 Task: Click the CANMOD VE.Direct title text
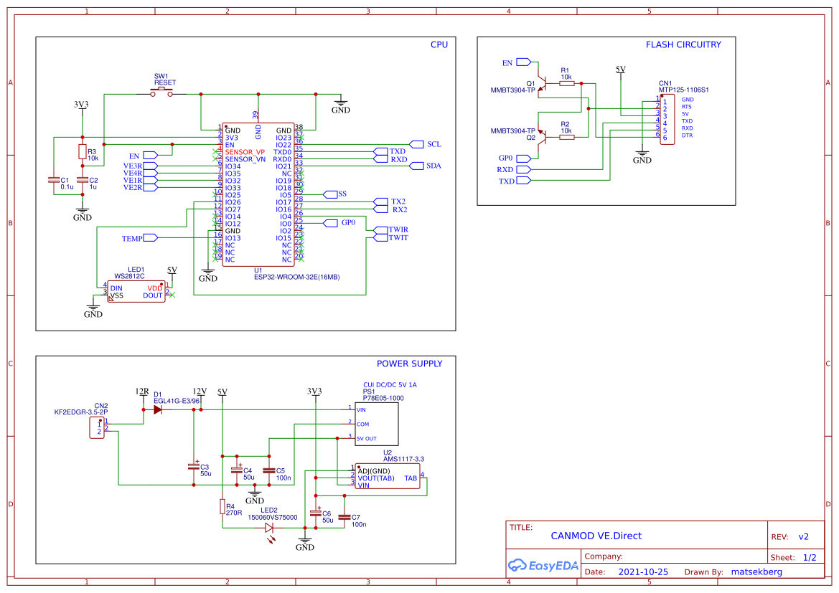point(596,536)
